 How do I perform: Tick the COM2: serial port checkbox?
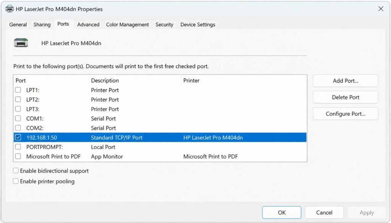coord(18,128)
